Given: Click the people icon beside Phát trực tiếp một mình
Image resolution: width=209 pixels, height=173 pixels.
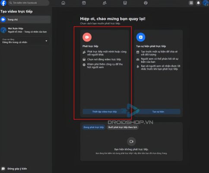Looking at the screenshot, I should click(84, 52).
